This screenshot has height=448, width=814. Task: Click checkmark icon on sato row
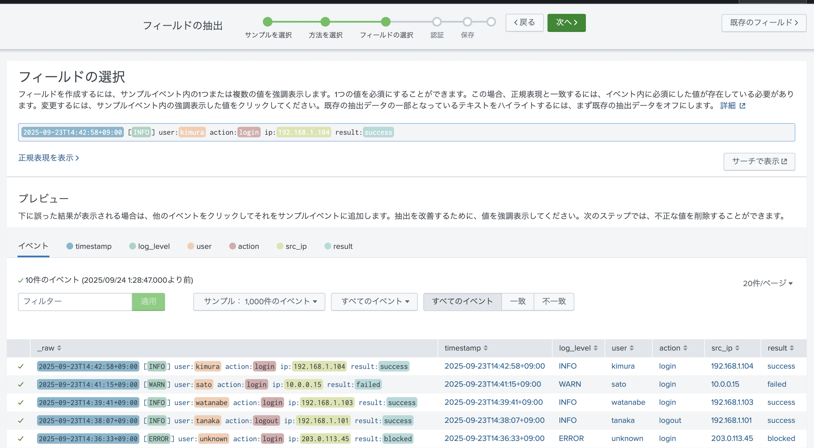pyautogui.click(x=21, y=384)
